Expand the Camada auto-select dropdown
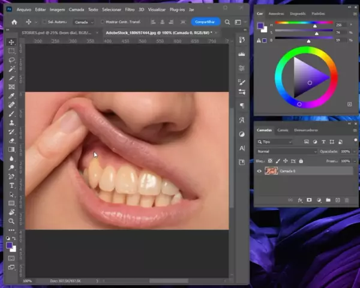Viewport: 360px width, 288px height. coord(83,22)
